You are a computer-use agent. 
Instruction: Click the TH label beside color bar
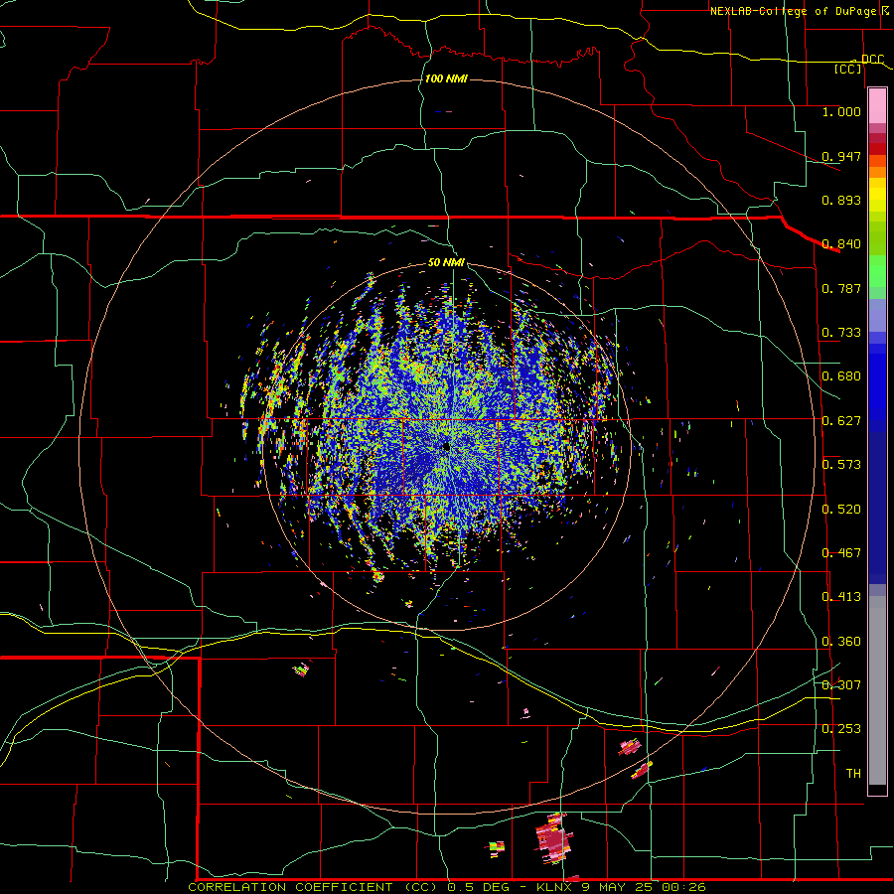click(x=853, y=774)
